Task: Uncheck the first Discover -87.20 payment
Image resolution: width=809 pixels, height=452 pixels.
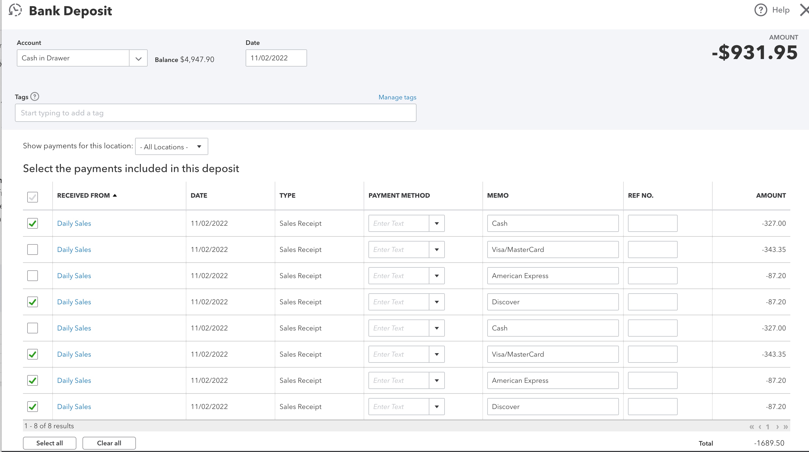Action: click(32, 302)
